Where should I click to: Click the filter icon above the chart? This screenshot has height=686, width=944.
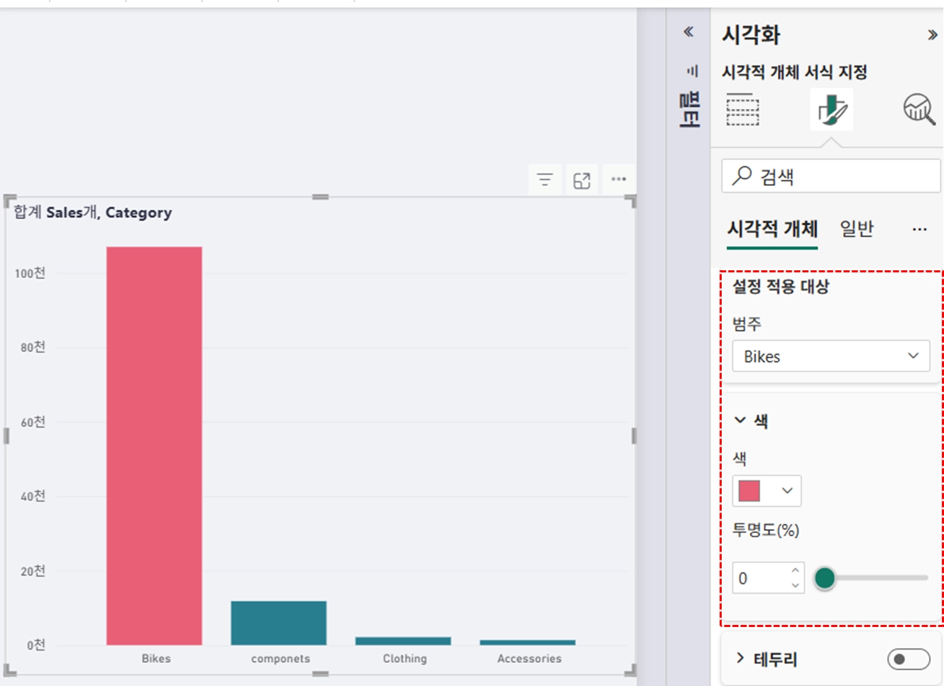click(x=545, y=180)
